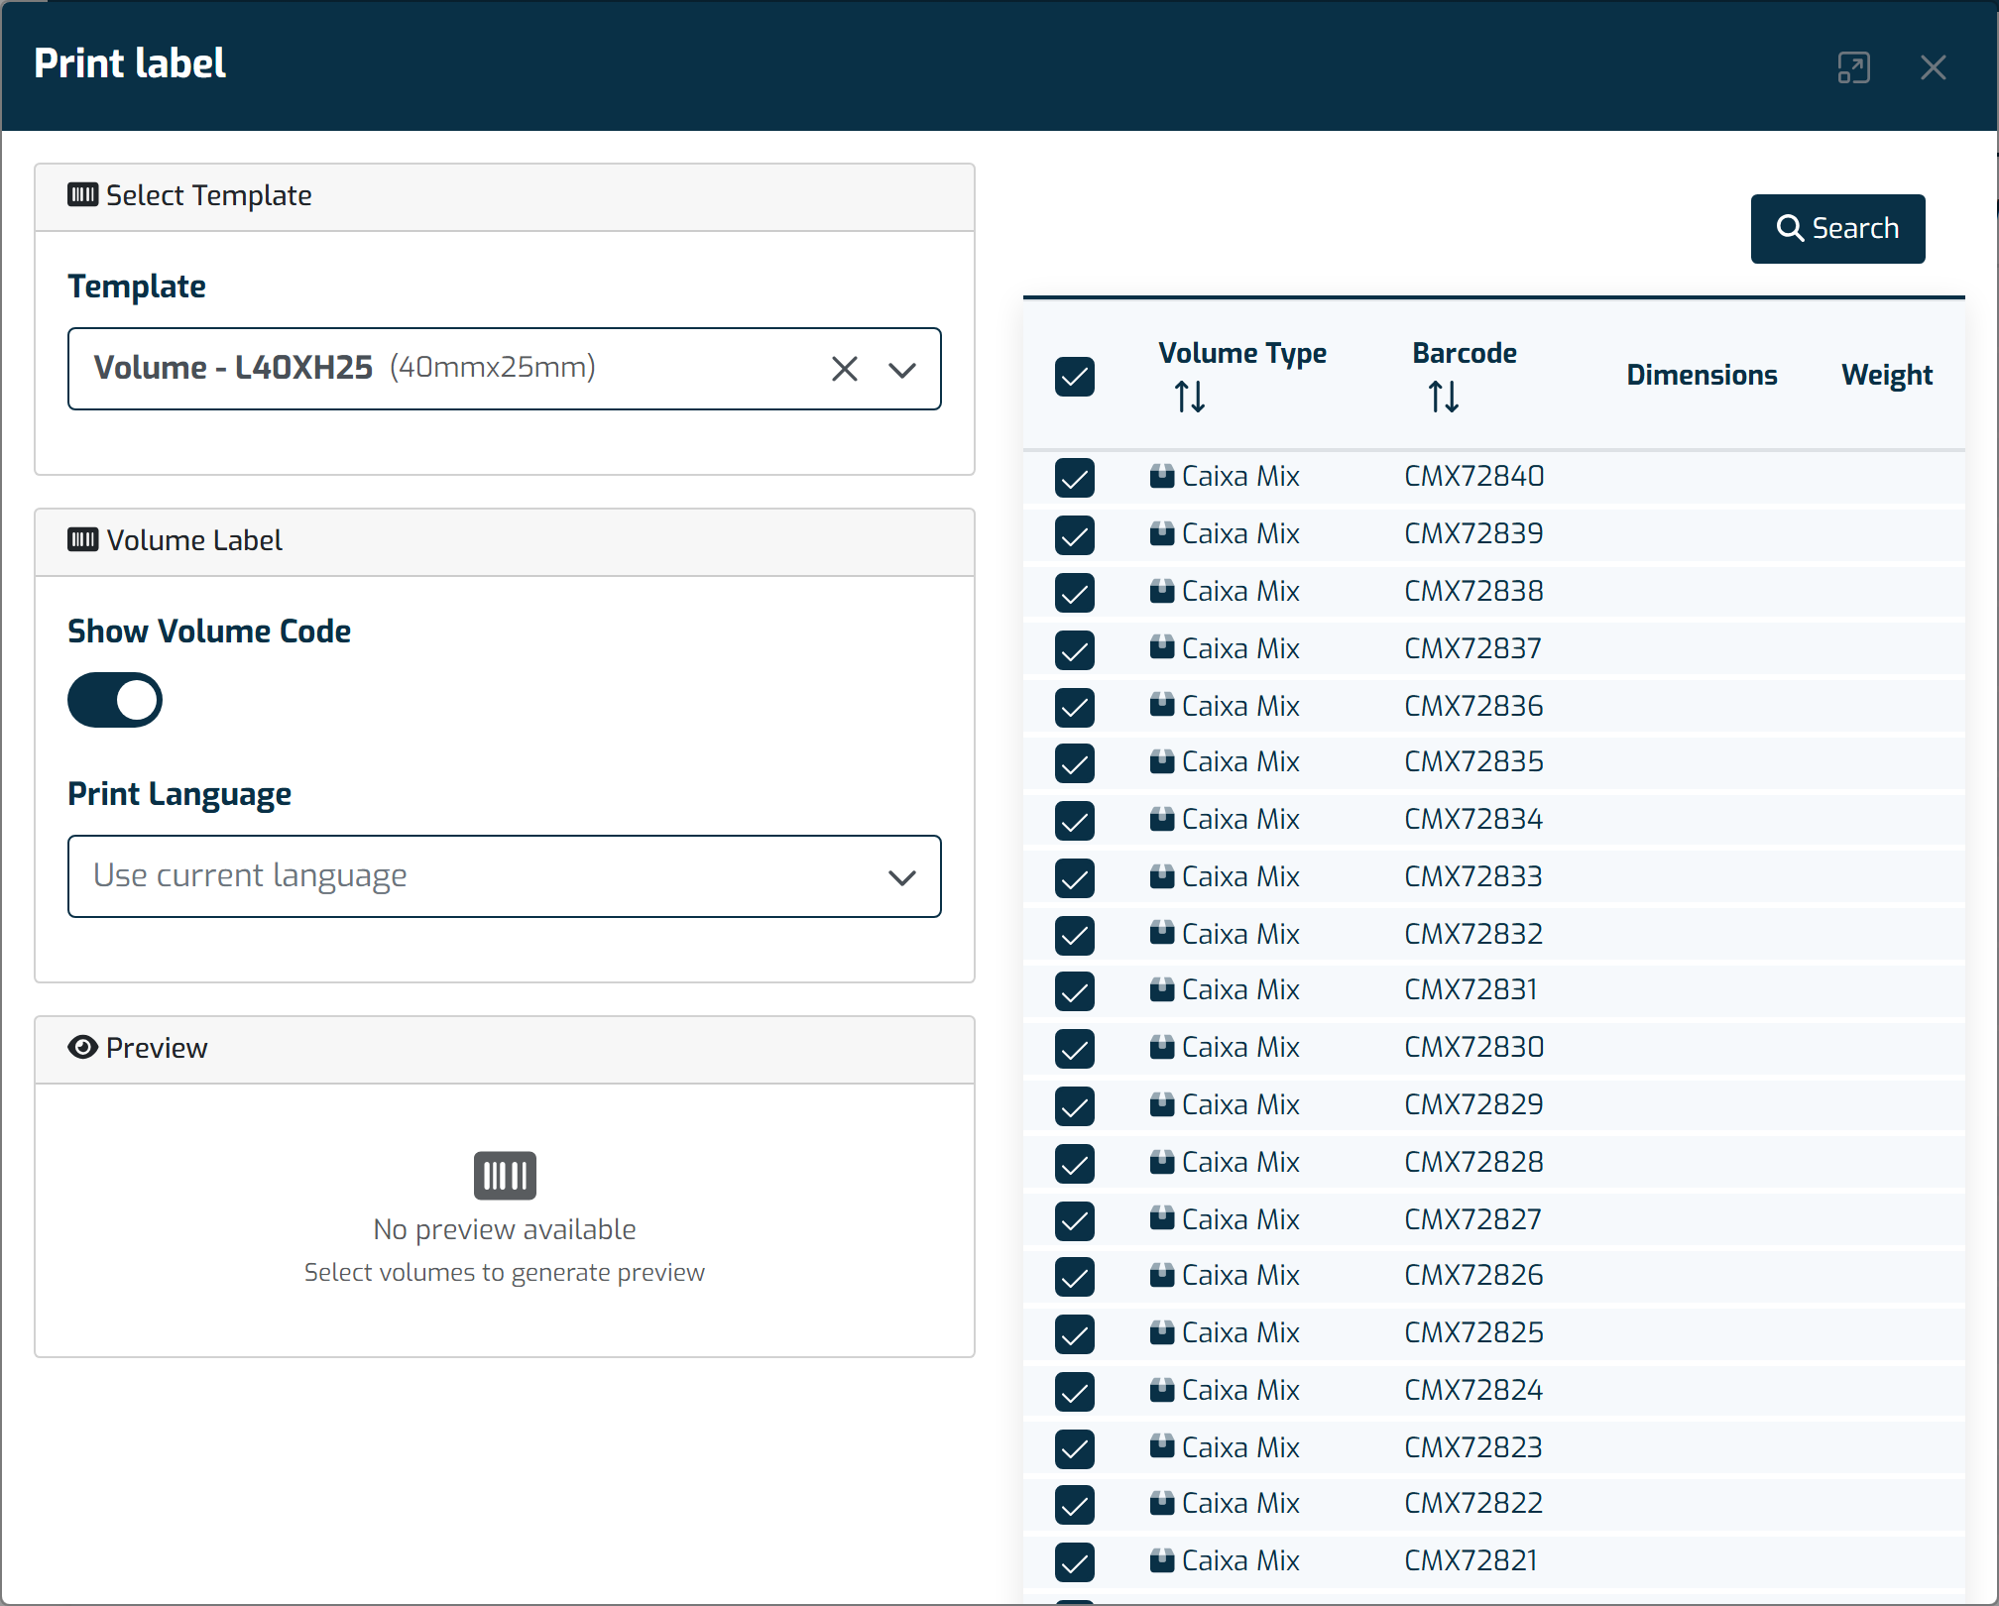Uncheck the row CMX72834 checkbox
This screenshot has height=1606, width=1999.
coord(1075,821)
